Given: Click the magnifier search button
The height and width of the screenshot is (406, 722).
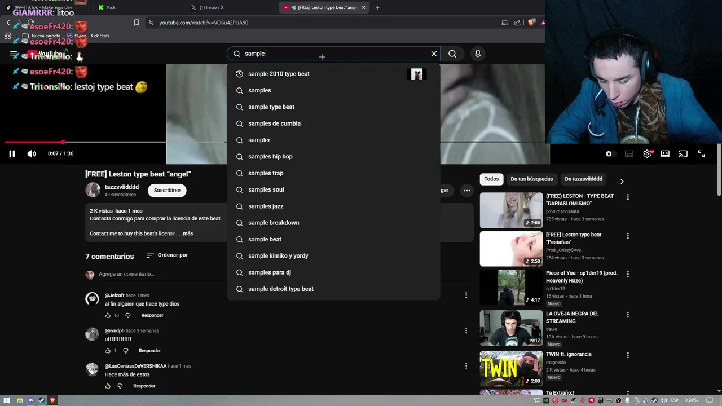Looking at the screenshot, I should pos(452,54).
